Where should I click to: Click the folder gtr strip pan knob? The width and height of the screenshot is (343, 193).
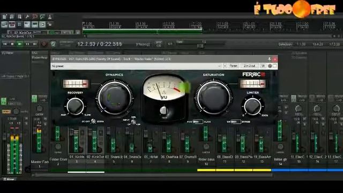[280, 146]
